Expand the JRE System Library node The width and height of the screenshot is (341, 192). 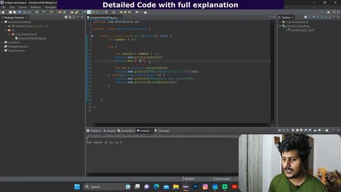tap(6, 26)
